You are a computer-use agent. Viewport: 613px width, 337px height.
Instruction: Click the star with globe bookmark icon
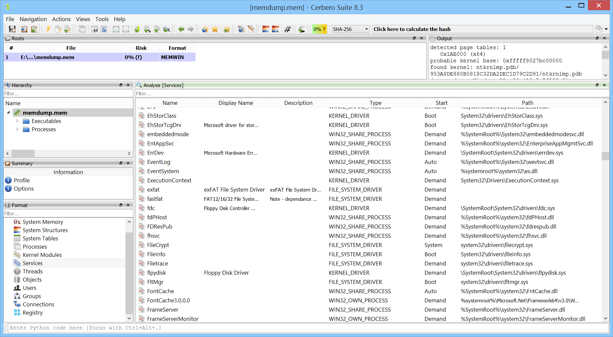(x=205, y=29)
